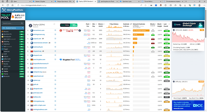Expand details plus icon for pool.kryptex.com
This screenshot has width=207, height=112.
(x=55, y=59)
